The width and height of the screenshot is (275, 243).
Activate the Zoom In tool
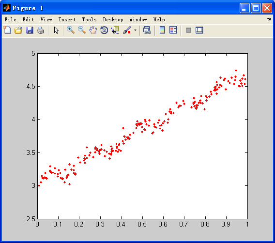click(71, 30)
